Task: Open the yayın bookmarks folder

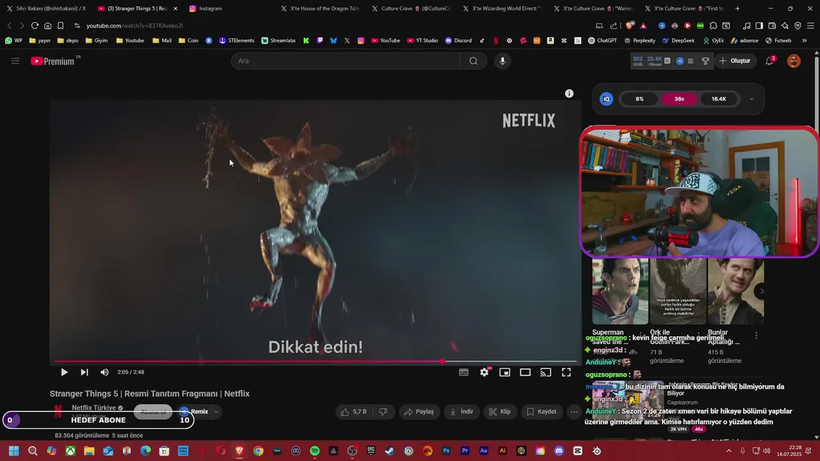Action: coord(40,40)
